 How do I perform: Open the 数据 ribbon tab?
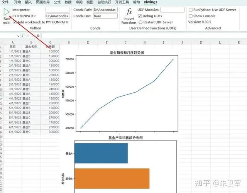click(68, 2)
